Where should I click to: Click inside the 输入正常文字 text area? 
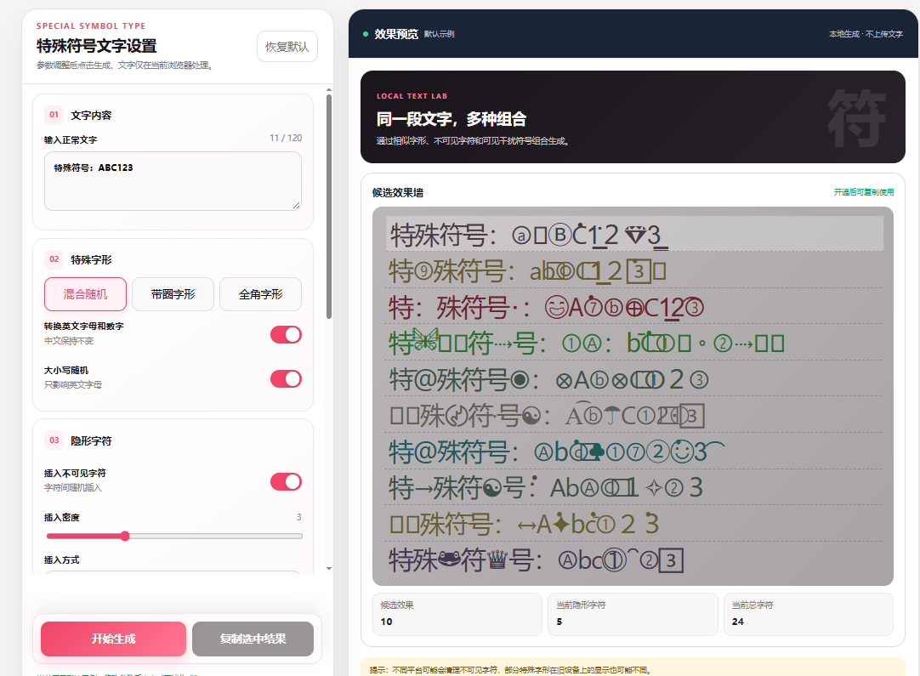[173, 181]
